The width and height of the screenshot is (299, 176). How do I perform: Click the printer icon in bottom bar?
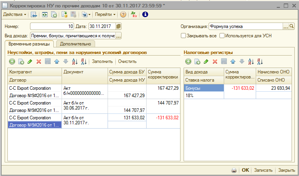pos(234,170)
